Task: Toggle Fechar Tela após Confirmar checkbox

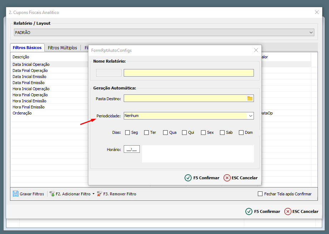Action: click(260, 194)
